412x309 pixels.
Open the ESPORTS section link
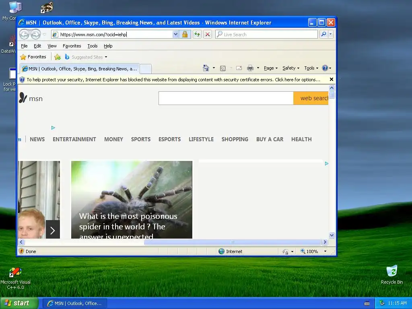(x=169, y=139)
